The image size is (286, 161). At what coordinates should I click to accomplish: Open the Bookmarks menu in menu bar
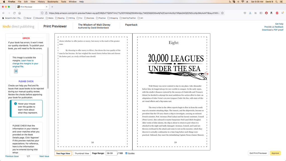point(53,2)
